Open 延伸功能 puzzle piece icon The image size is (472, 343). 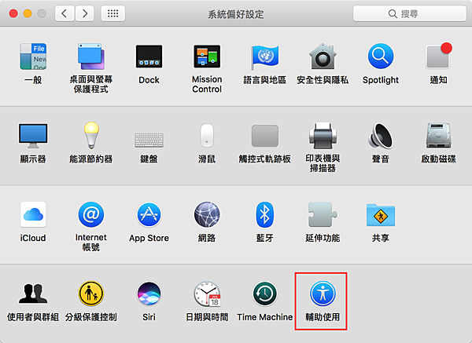[323, 214]
